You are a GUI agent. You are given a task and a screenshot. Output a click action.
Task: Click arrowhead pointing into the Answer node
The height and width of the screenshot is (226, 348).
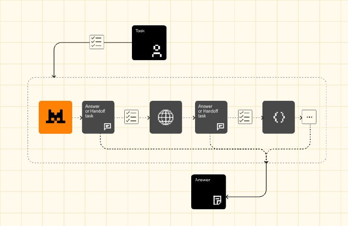pos(227,197)
